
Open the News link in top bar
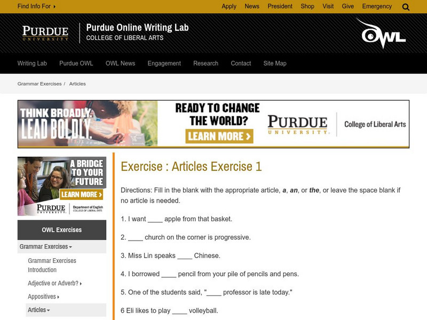point(252,6)
